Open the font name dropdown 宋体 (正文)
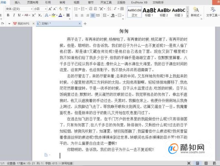The image size is (220, 166). point(32,9)
